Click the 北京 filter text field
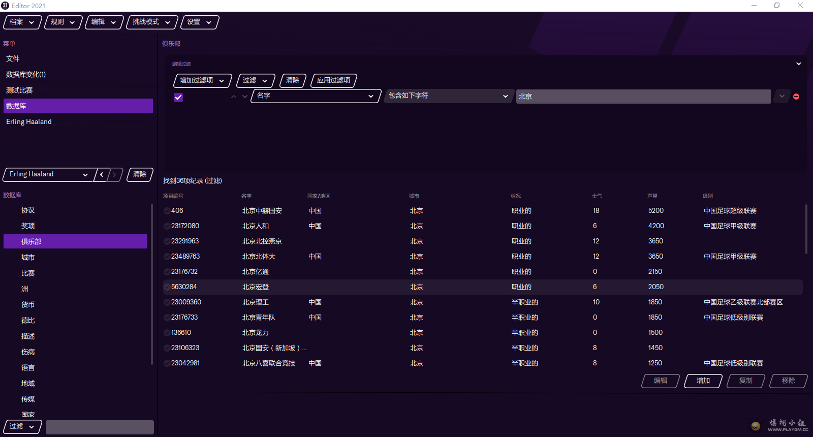 tap(643, 97)
